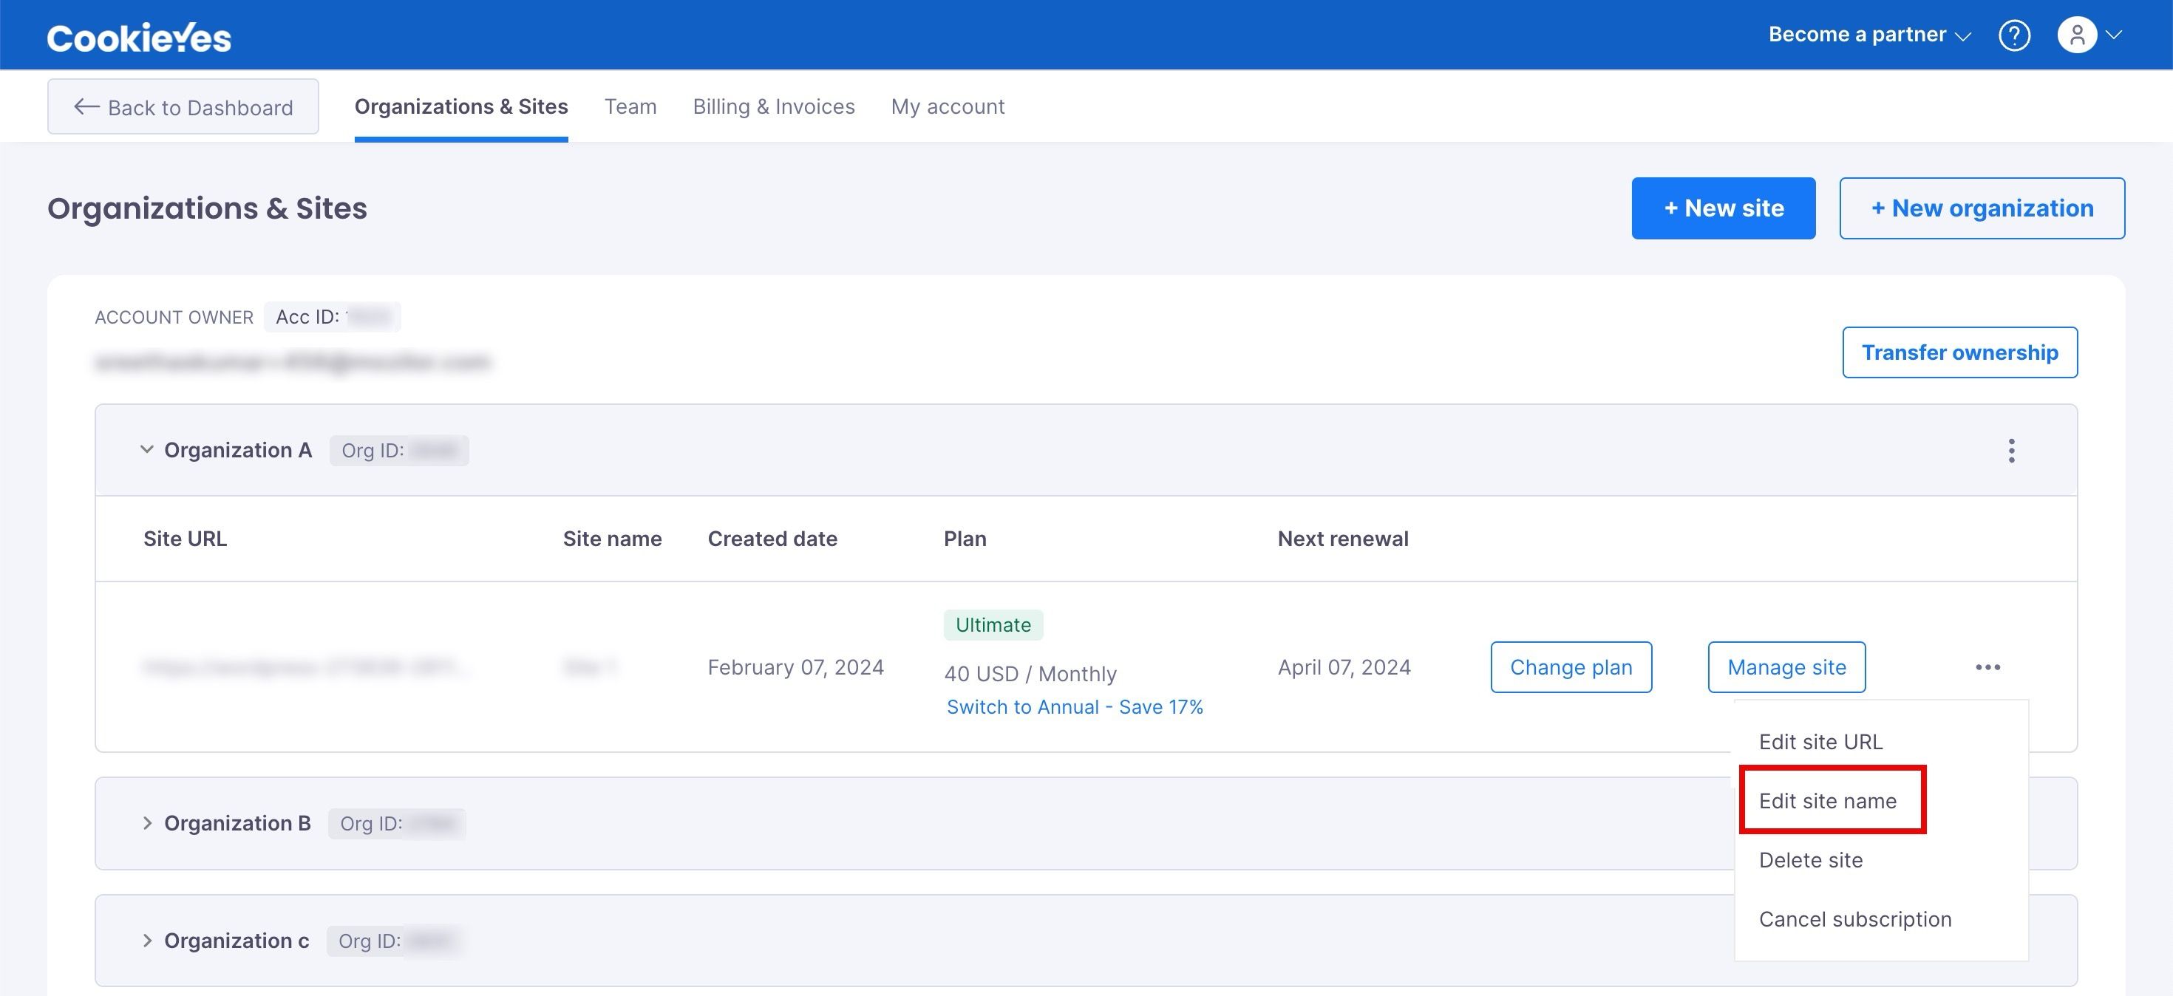The image size is (2173, 996).
Task: Click the February 07, 2024 created date
Action: tap(795, 667)
